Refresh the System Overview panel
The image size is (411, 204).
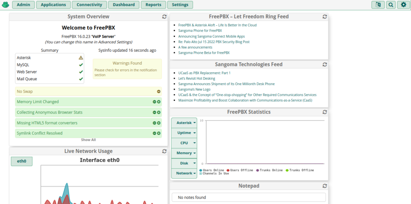[x=164, y=16]
